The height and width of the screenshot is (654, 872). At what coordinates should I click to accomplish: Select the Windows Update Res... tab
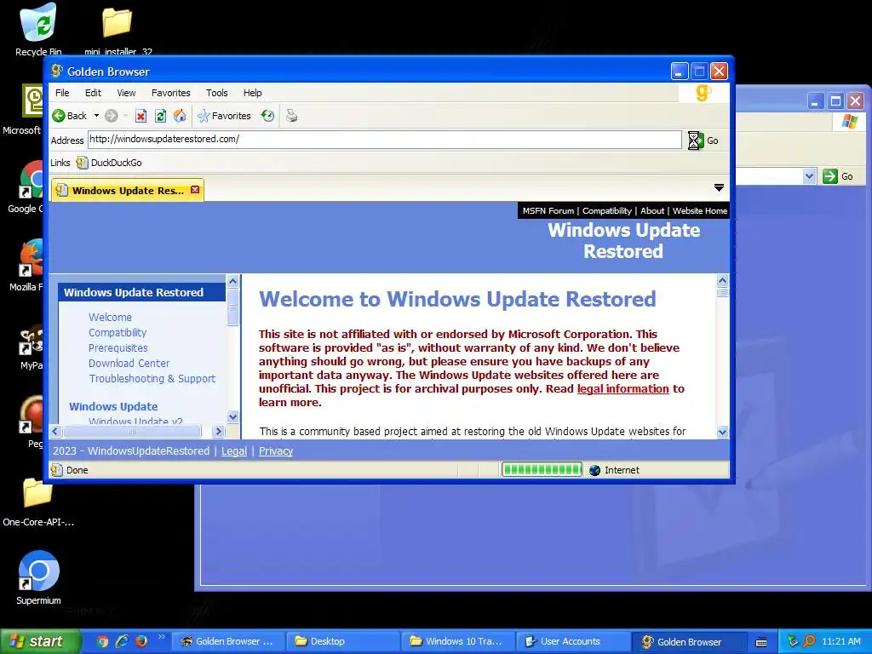tap(127, 190)
